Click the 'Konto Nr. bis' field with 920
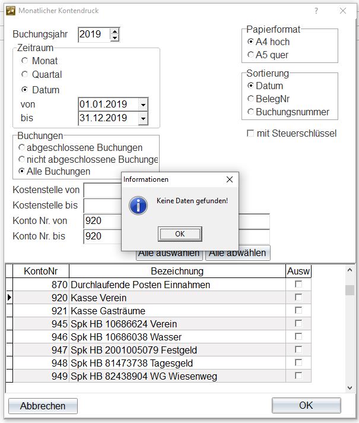The width and height of the screenshot is (359, 423). click(103, 236)
